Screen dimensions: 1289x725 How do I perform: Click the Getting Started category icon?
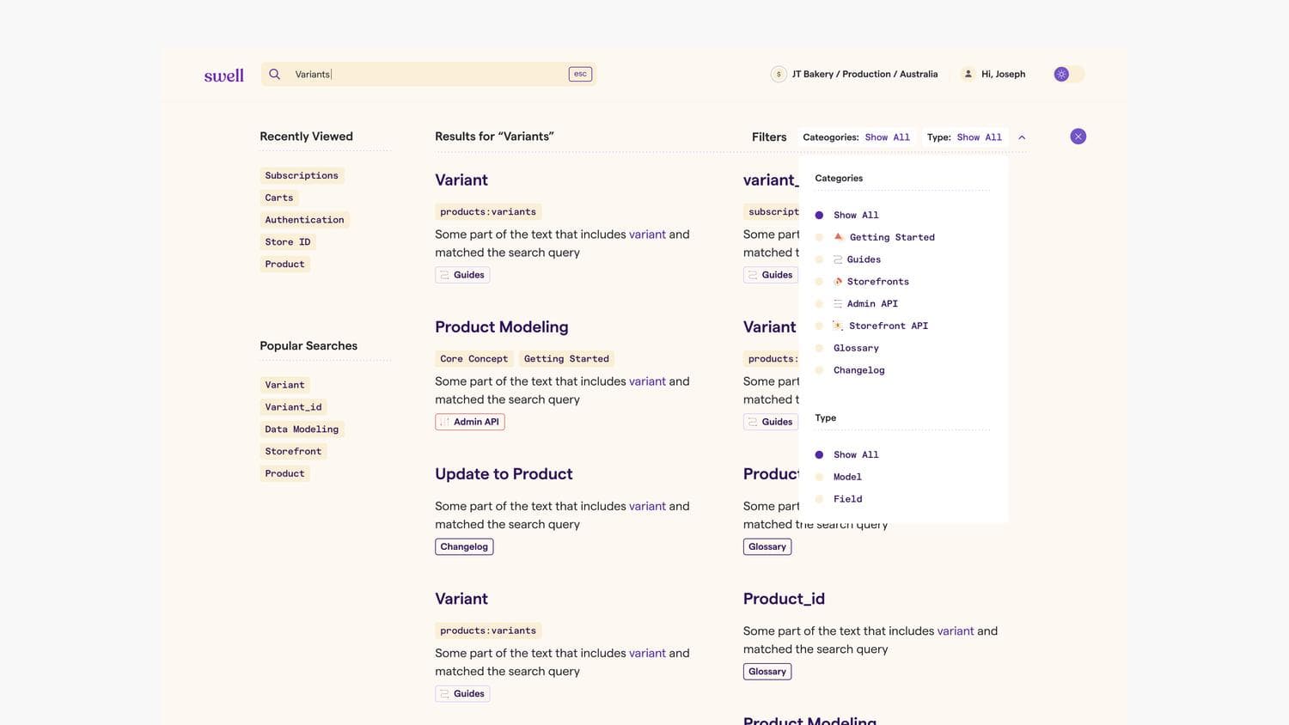(x=839, y=237)
